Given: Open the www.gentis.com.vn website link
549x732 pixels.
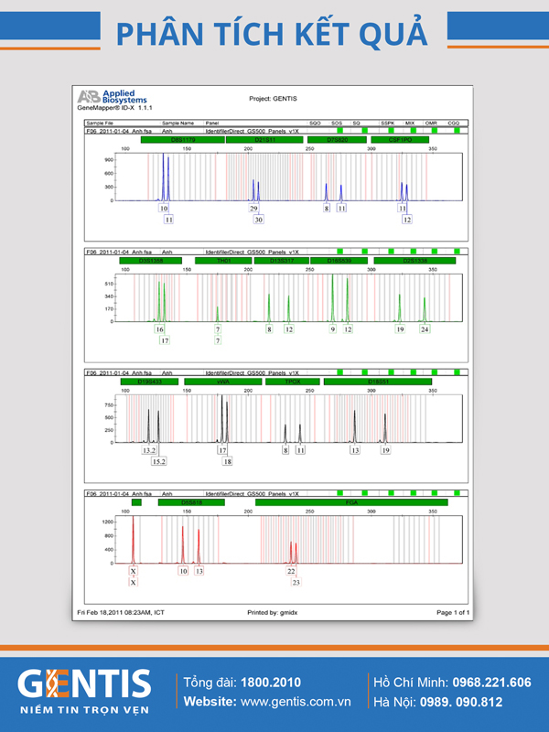Looking at the screenshot, I should (x=296, y=702).
